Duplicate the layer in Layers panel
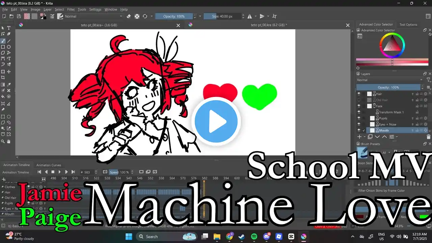Screen dimensions: 432x243 (x=370, y=137)
